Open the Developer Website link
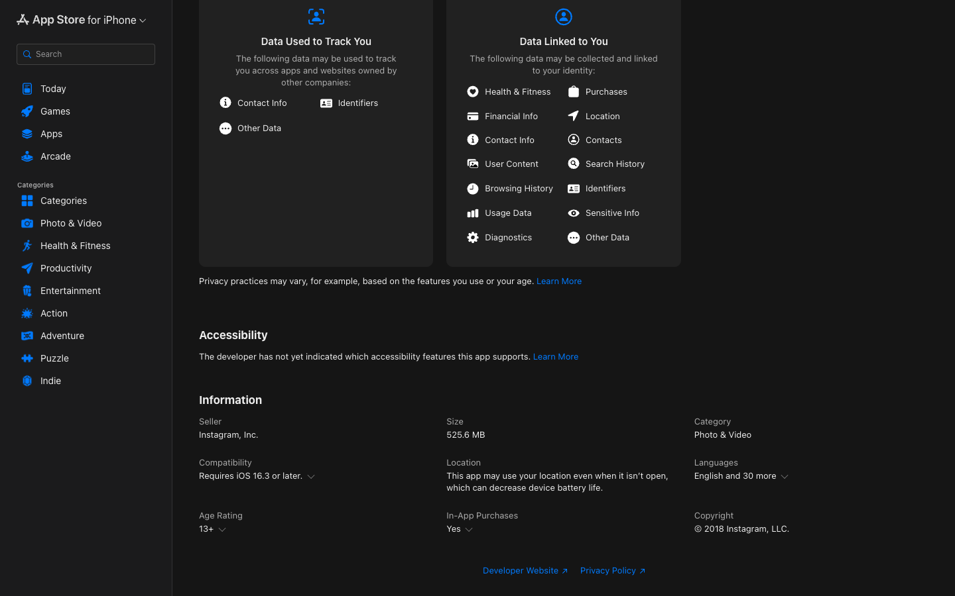The width and height of the screenshot is (955, 596). coord(525,571)
